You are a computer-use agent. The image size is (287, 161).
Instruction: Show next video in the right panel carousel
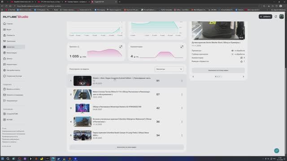[243, 76]
